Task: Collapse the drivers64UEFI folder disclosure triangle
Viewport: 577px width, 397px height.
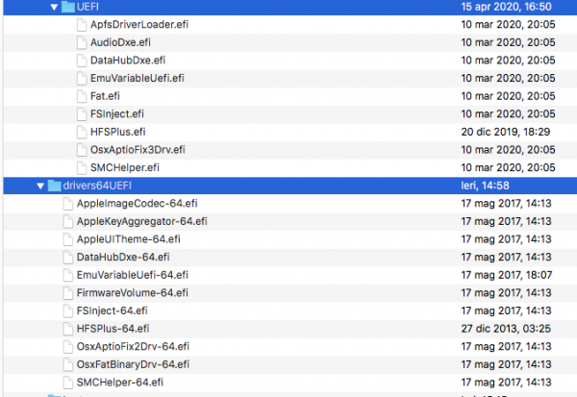Action: (x=40, y=186)
